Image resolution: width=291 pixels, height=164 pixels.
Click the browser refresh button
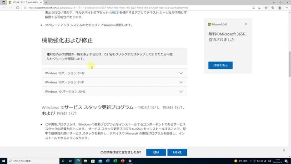18,8
